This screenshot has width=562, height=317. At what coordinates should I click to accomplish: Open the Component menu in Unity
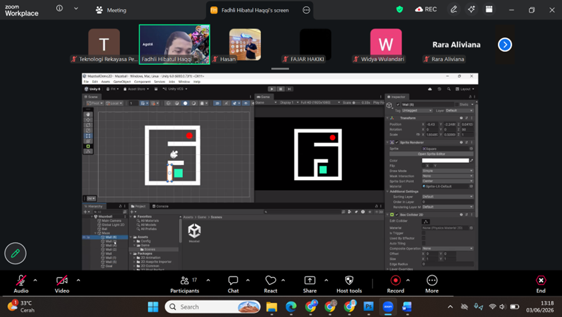[x=142, y=81]
